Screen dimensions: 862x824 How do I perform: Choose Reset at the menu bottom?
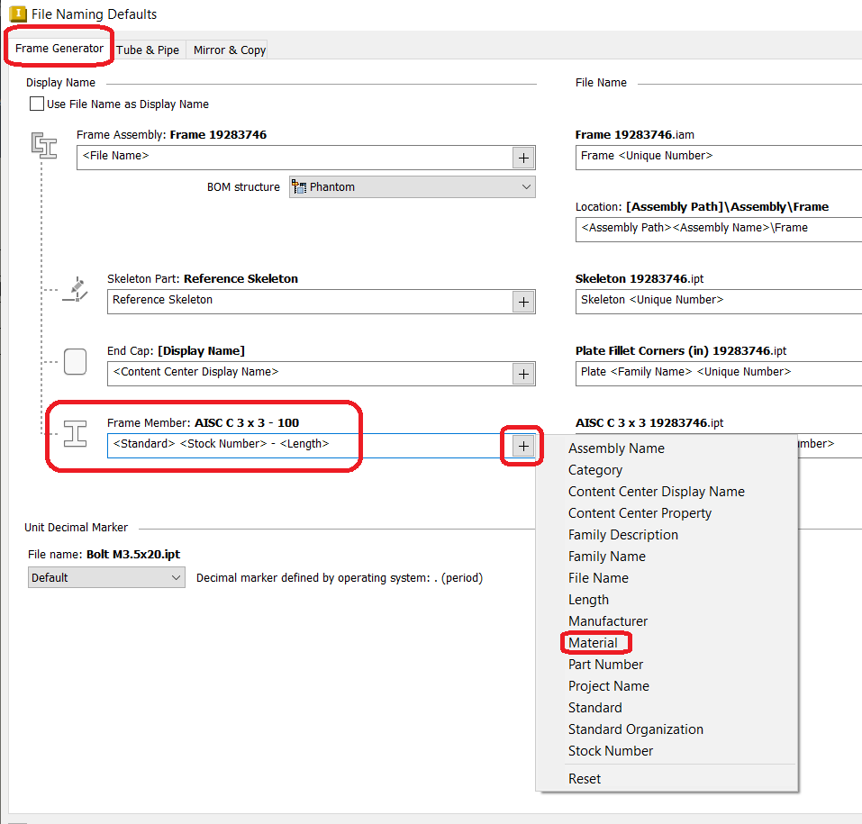click(x=585, y=779)
